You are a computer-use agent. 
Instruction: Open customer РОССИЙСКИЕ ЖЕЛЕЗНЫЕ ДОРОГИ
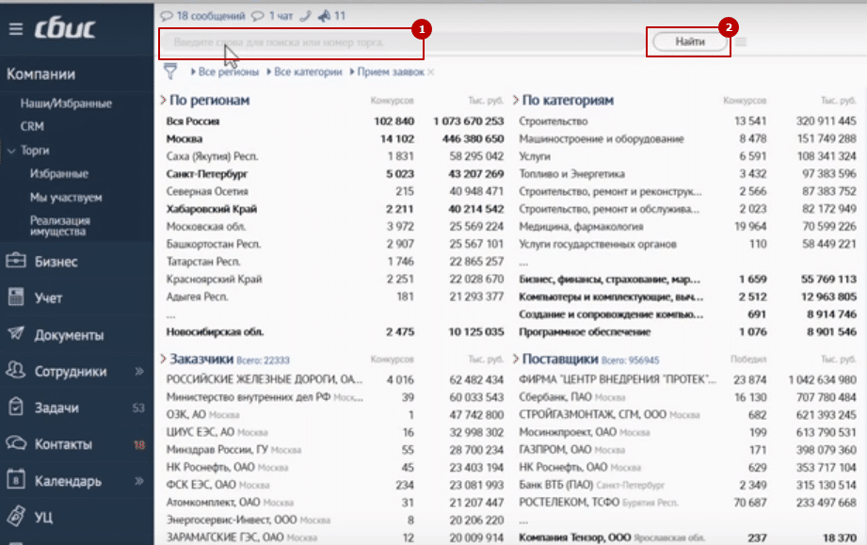tap(265, 379)
